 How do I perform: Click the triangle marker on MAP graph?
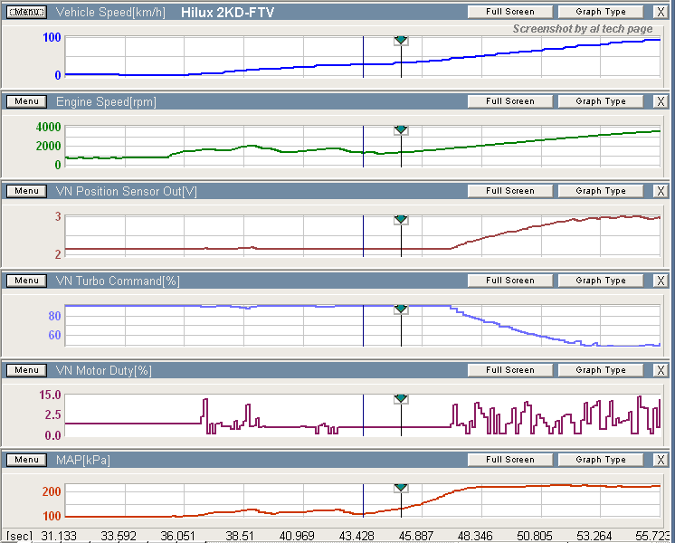pyautogui.click(x=401, y=489)
